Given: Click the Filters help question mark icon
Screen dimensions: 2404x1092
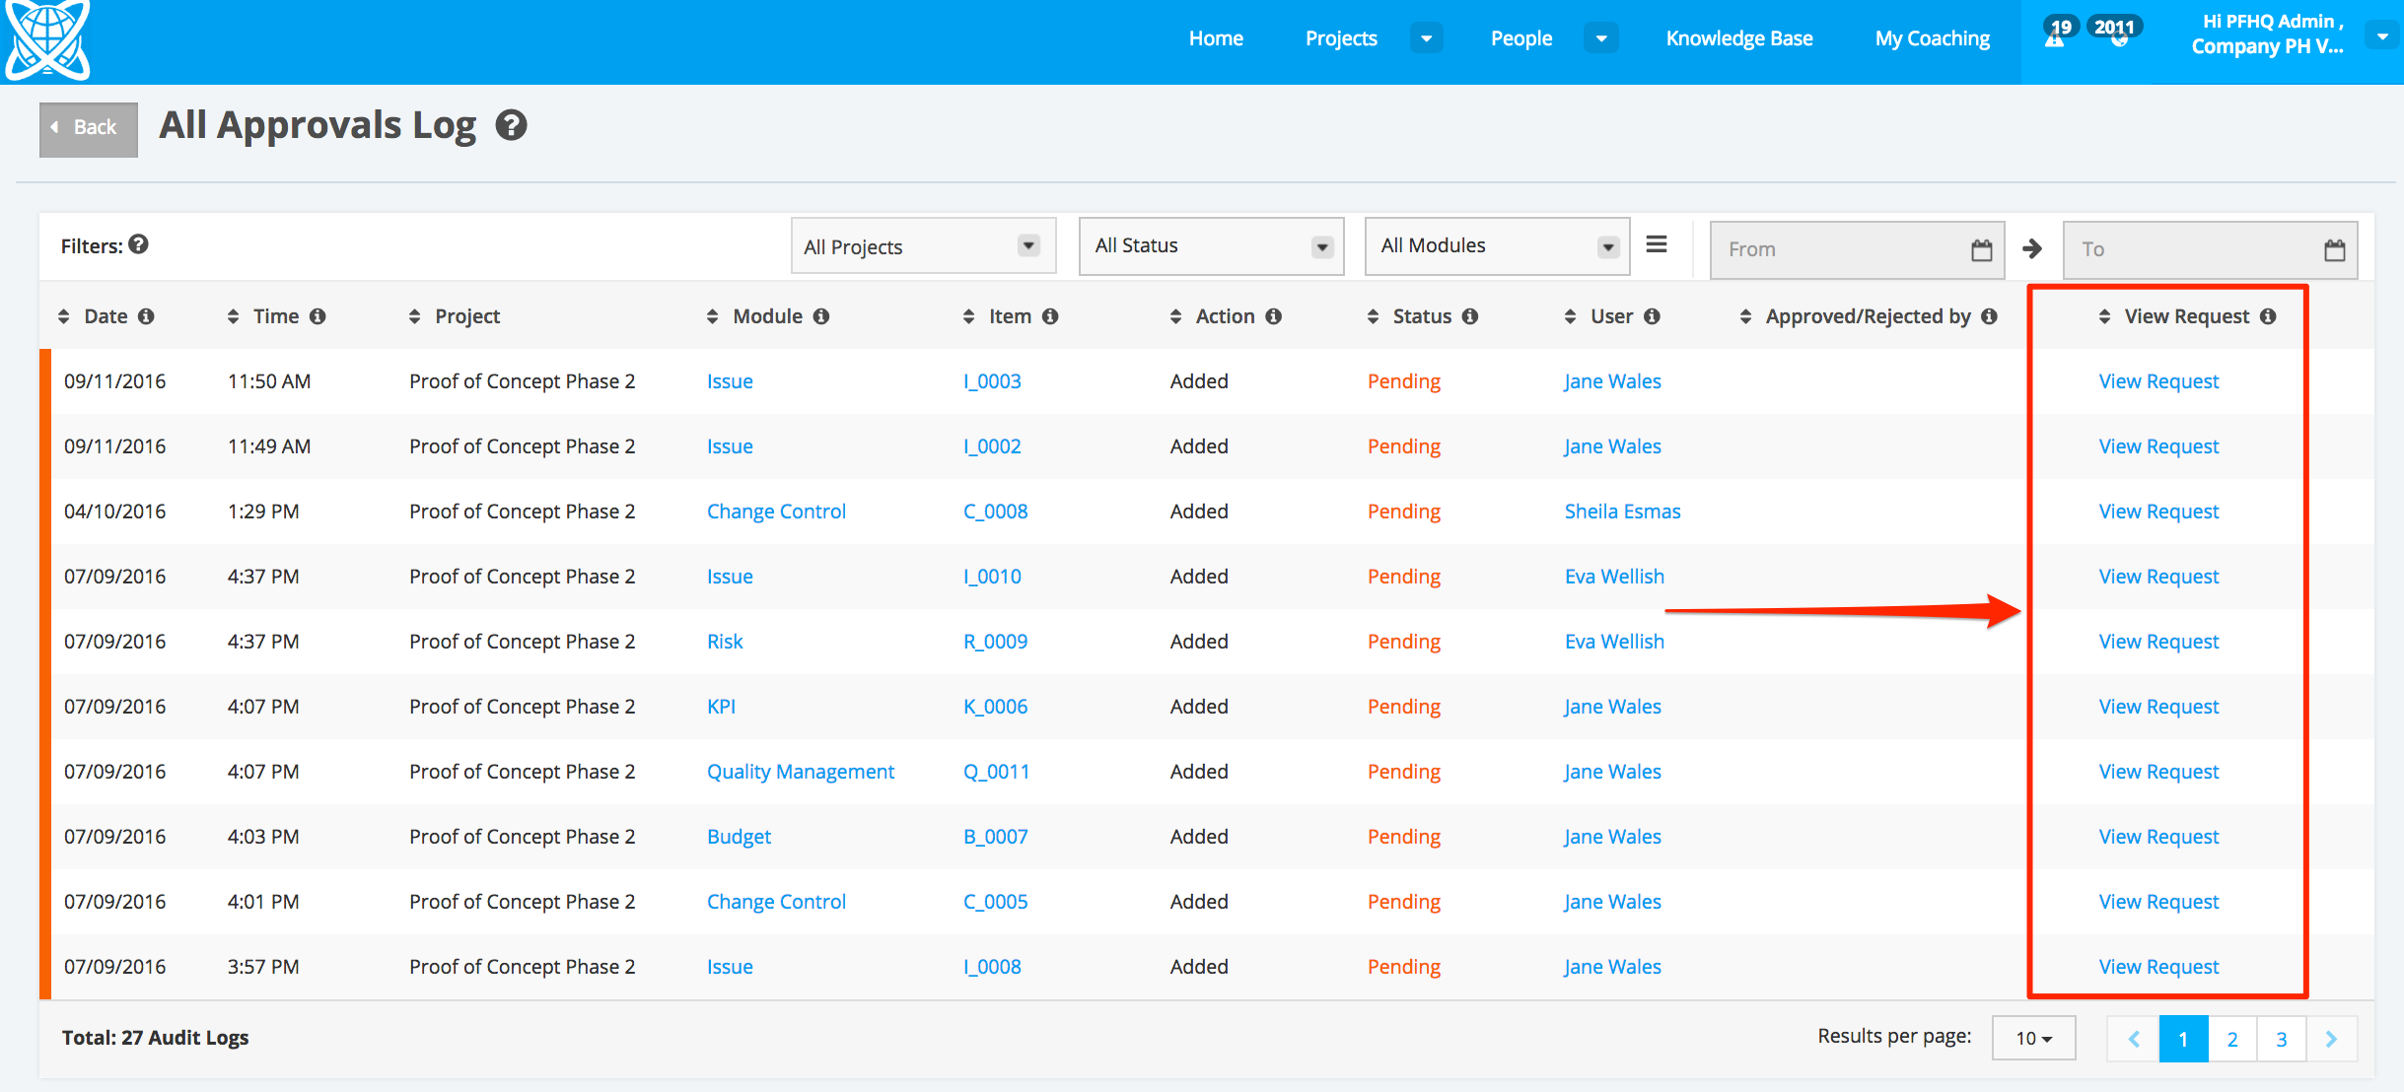Looking at the screenshot, I should (139, 244).
